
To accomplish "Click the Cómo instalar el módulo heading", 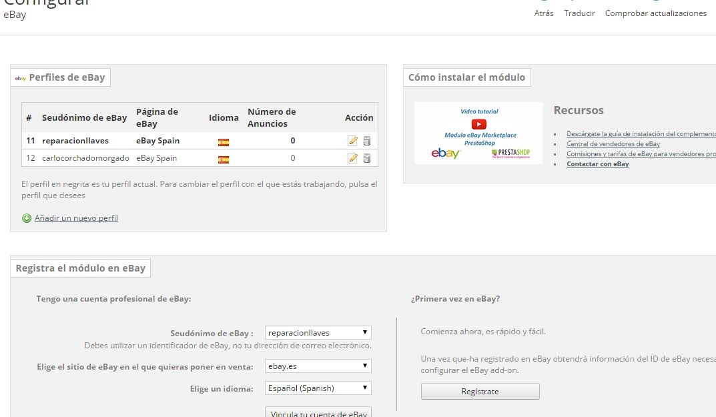I will (466, 77).
